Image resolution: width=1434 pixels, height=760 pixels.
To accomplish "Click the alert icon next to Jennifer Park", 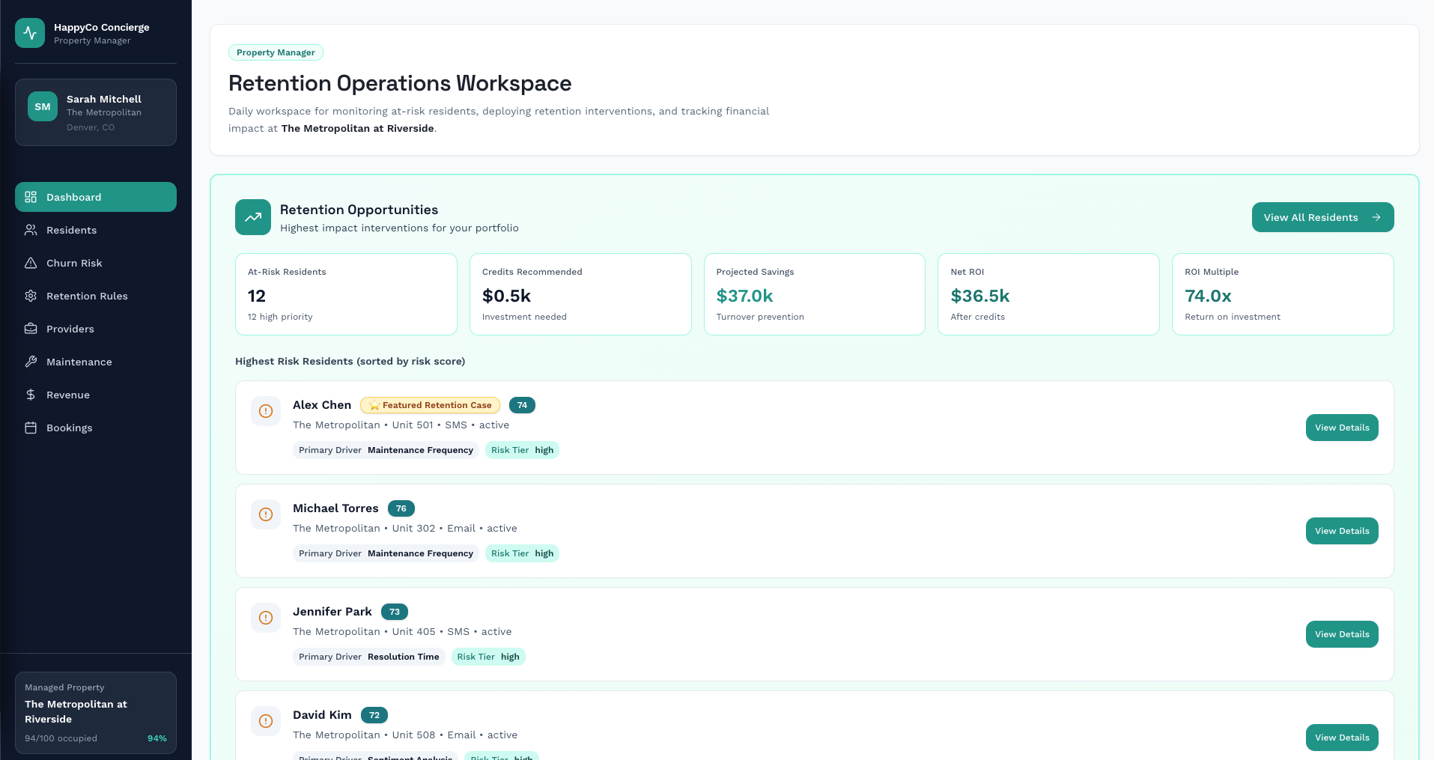I will (266, 618).
